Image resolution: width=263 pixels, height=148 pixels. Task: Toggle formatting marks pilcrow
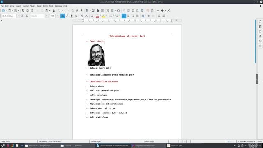click(82, 11)
